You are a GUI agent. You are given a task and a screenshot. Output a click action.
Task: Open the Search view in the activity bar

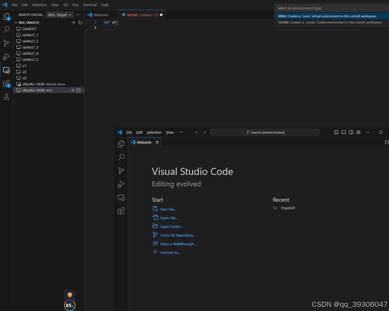pyautogui.click(x=6, y=30)
